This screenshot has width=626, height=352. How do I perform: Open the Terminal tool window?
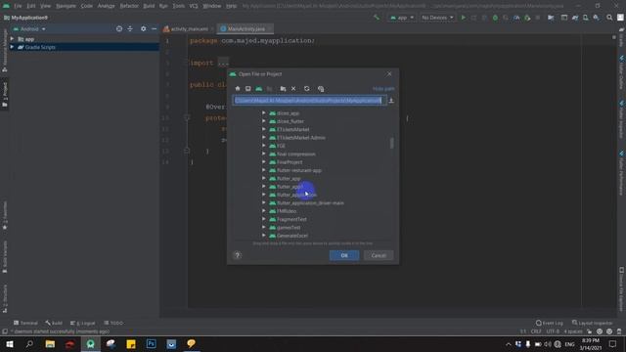pos(25,323)
